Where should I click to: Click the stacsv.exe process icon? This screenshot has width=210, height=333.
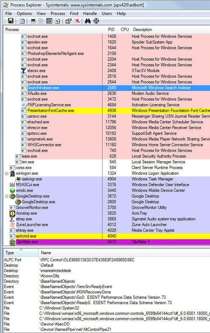(24, 70)
